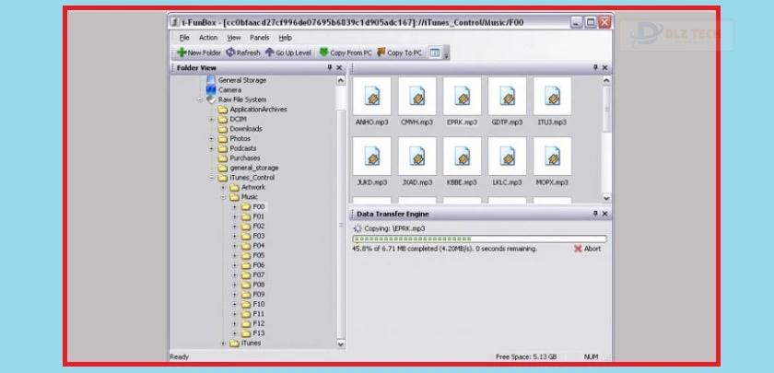Open the Panels menu

pos(260,38)
